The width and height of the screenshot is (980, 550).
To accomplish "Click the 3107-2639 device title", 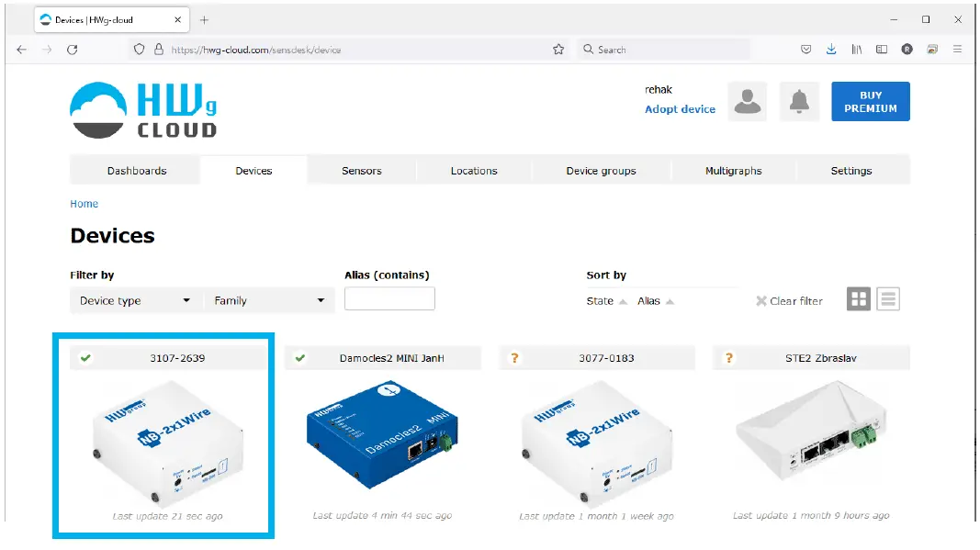I will point(177,358).
